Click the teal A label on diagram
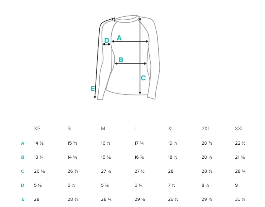Image resolution: width=265 pixels, height=207 pixels. (x=119, y=38)
